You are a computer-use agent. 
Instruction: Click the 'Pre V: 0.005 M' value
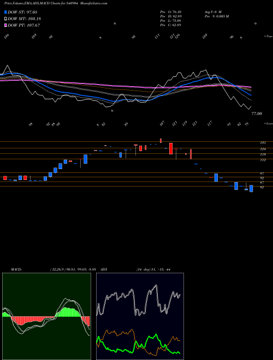216,16
